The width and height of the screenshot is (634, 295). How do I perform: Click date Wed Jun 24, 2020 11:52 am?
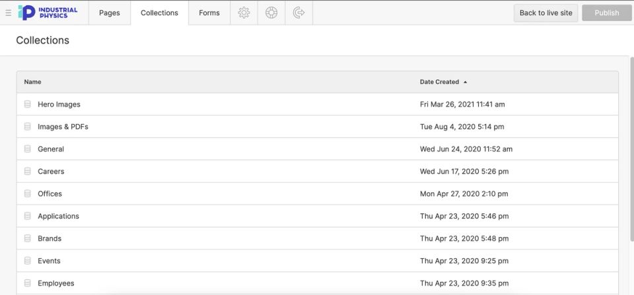click(466, 149)
